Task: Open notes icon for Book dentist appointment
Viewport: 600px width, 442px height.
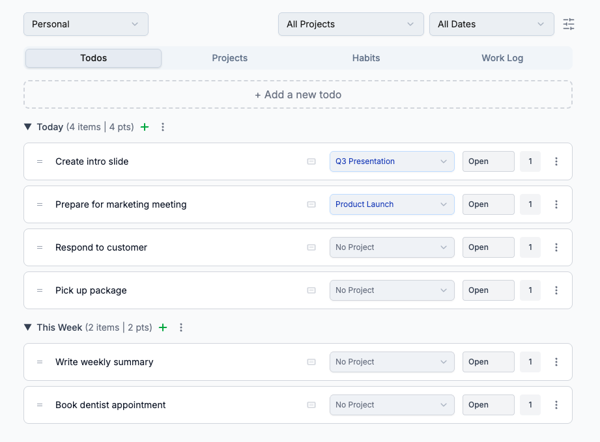Action: (x=311, y=405)
